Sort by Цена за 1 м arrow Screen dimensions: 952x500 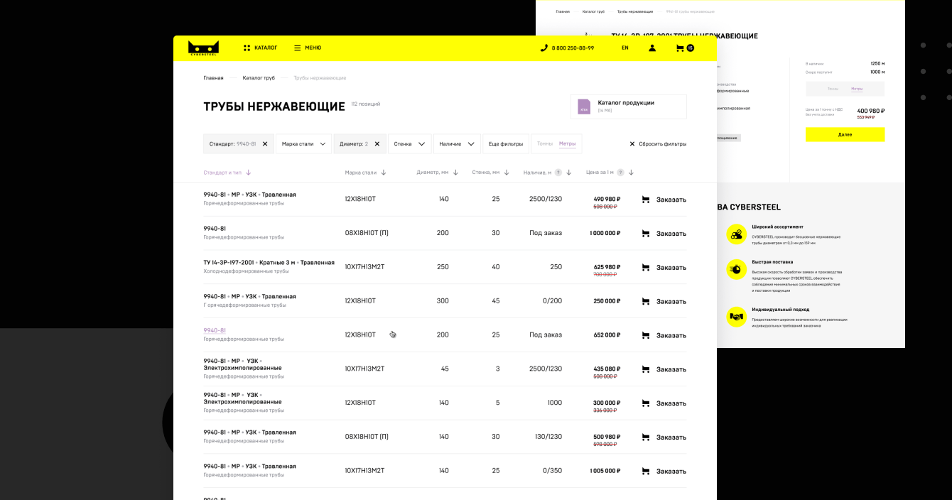click(x=631, y=173)
